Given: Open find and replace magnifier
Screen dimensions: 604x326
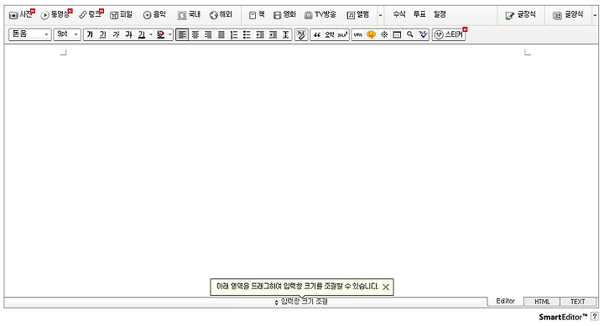Looking at the screenshot, I should (x=410, y=34).
